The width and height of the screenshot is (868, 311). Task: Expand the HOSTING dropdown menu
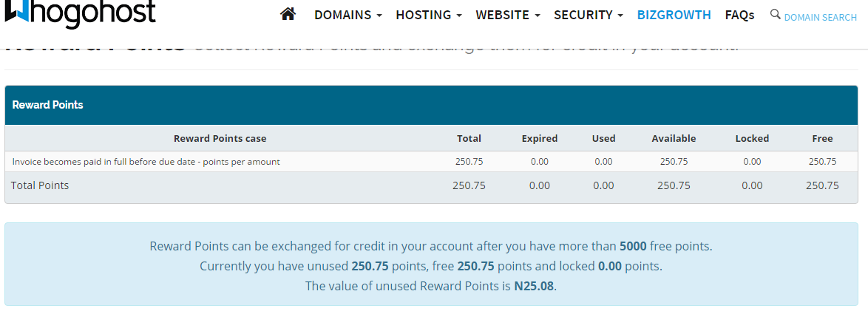429,15
